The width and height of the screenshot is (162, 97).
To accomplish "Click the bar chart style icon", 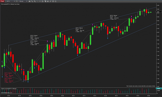I will click(x=30, y=1).
